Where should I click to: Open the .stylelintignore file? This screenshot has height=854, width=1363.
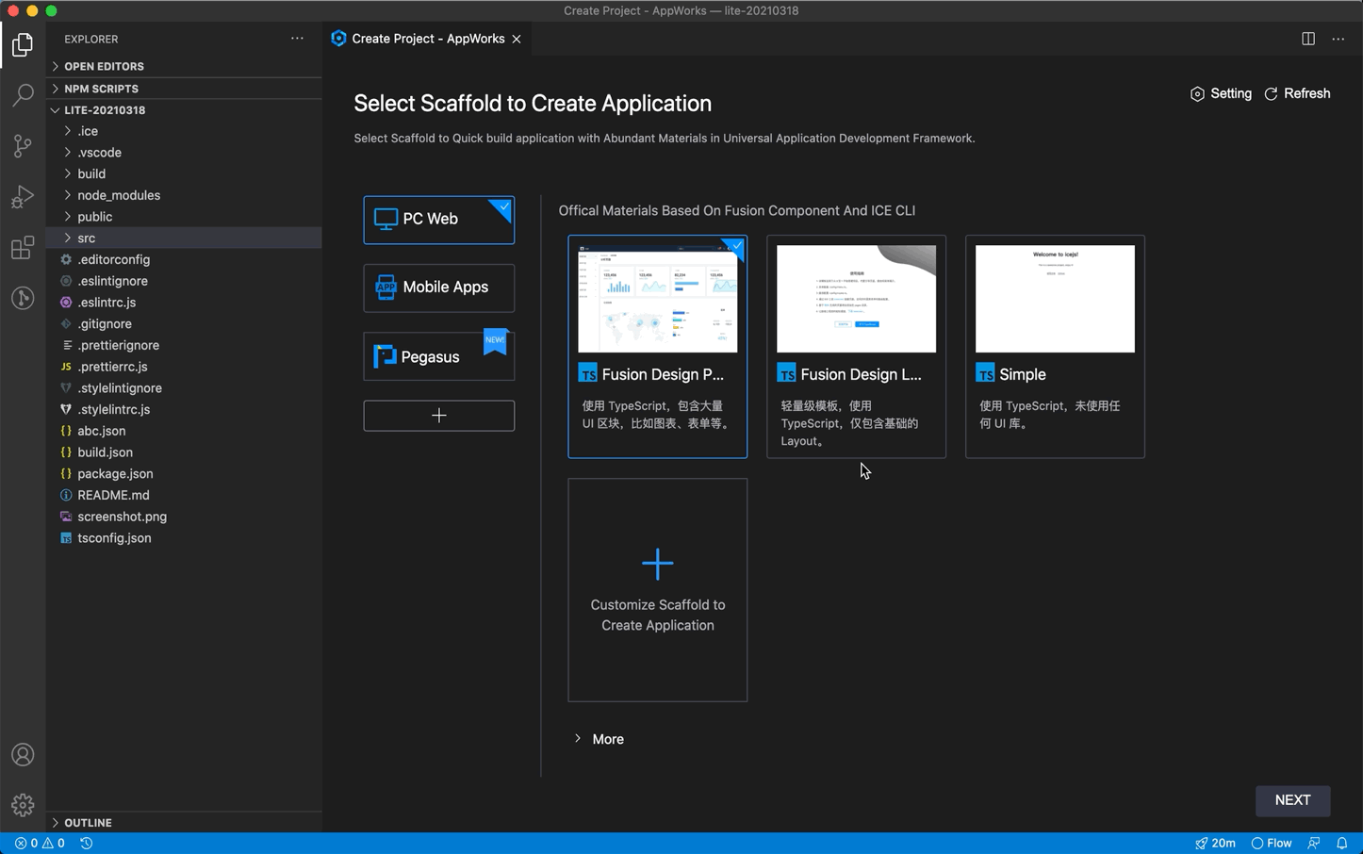point(184,388)
